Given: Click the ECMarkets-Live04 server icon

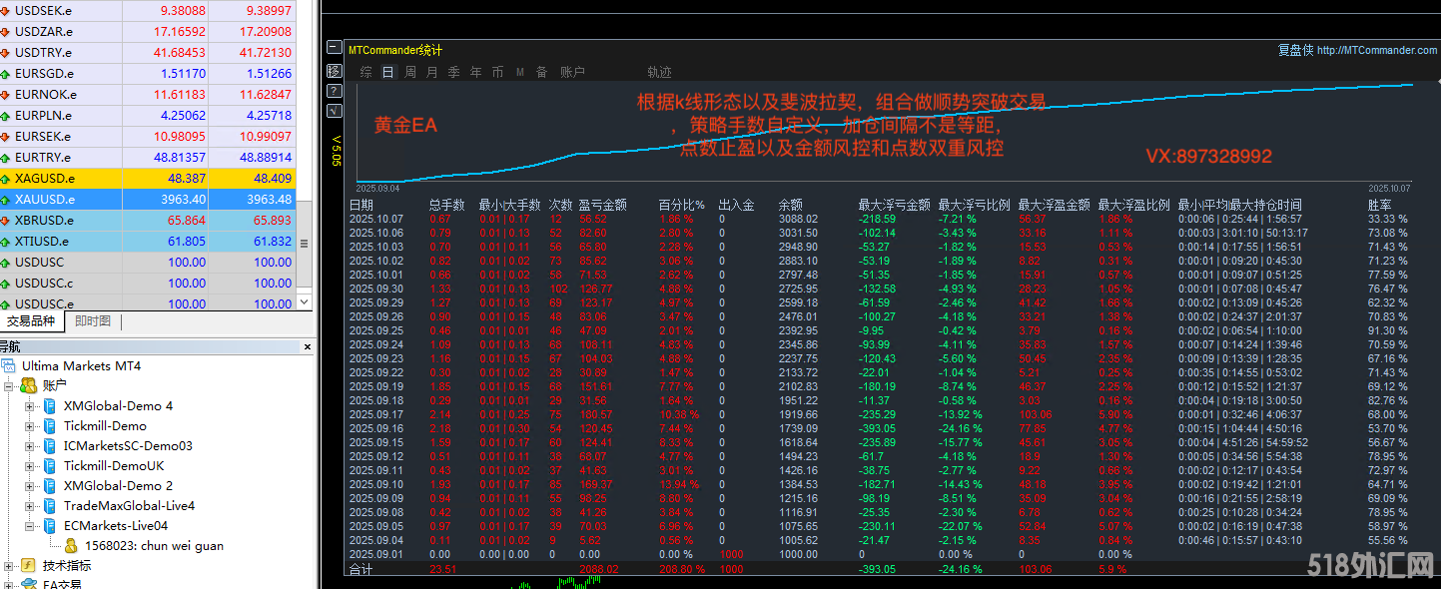Looking at the screenshot, I should (x=50, y=526).
